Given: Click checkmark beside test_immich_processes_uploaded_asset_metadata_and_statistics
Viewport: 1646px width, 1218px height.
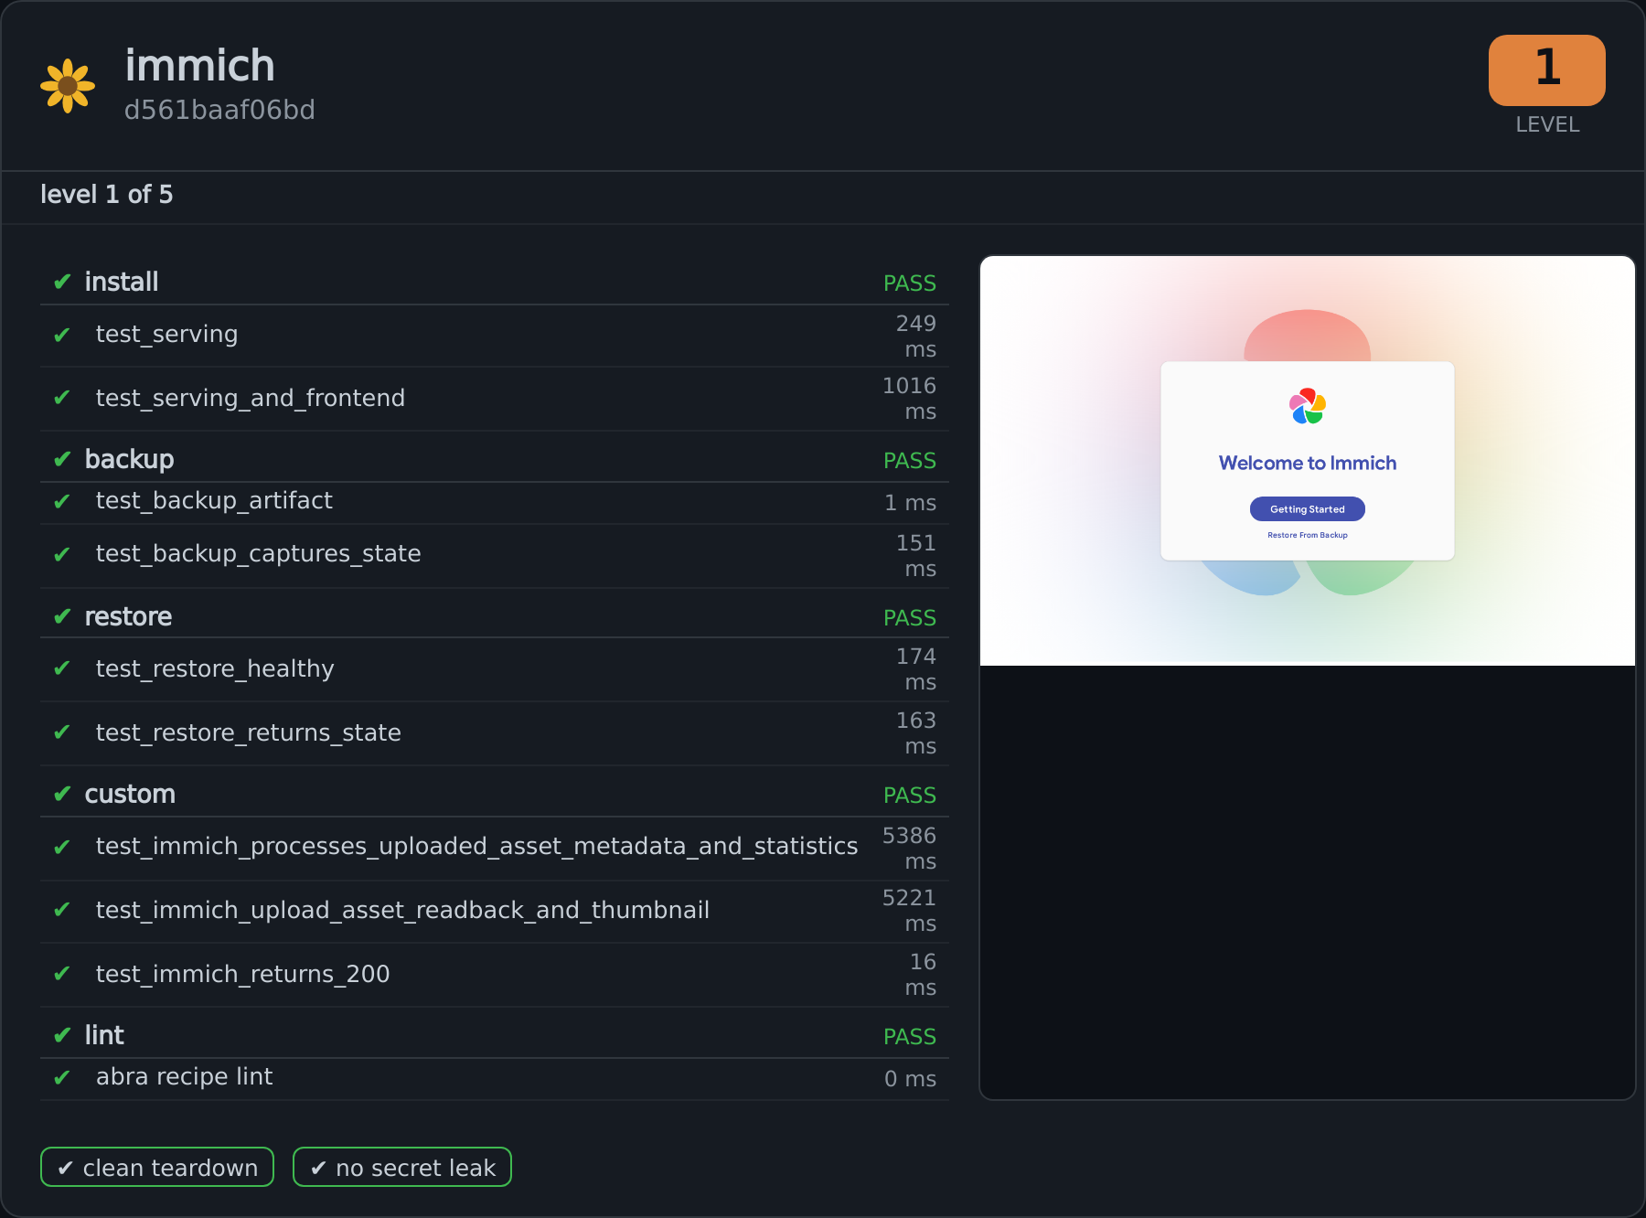Looking at the screenshot, I should click(62, 848).
